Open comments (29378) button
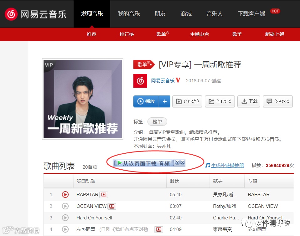This screenshot has height=236, width=300. point(278,101)
